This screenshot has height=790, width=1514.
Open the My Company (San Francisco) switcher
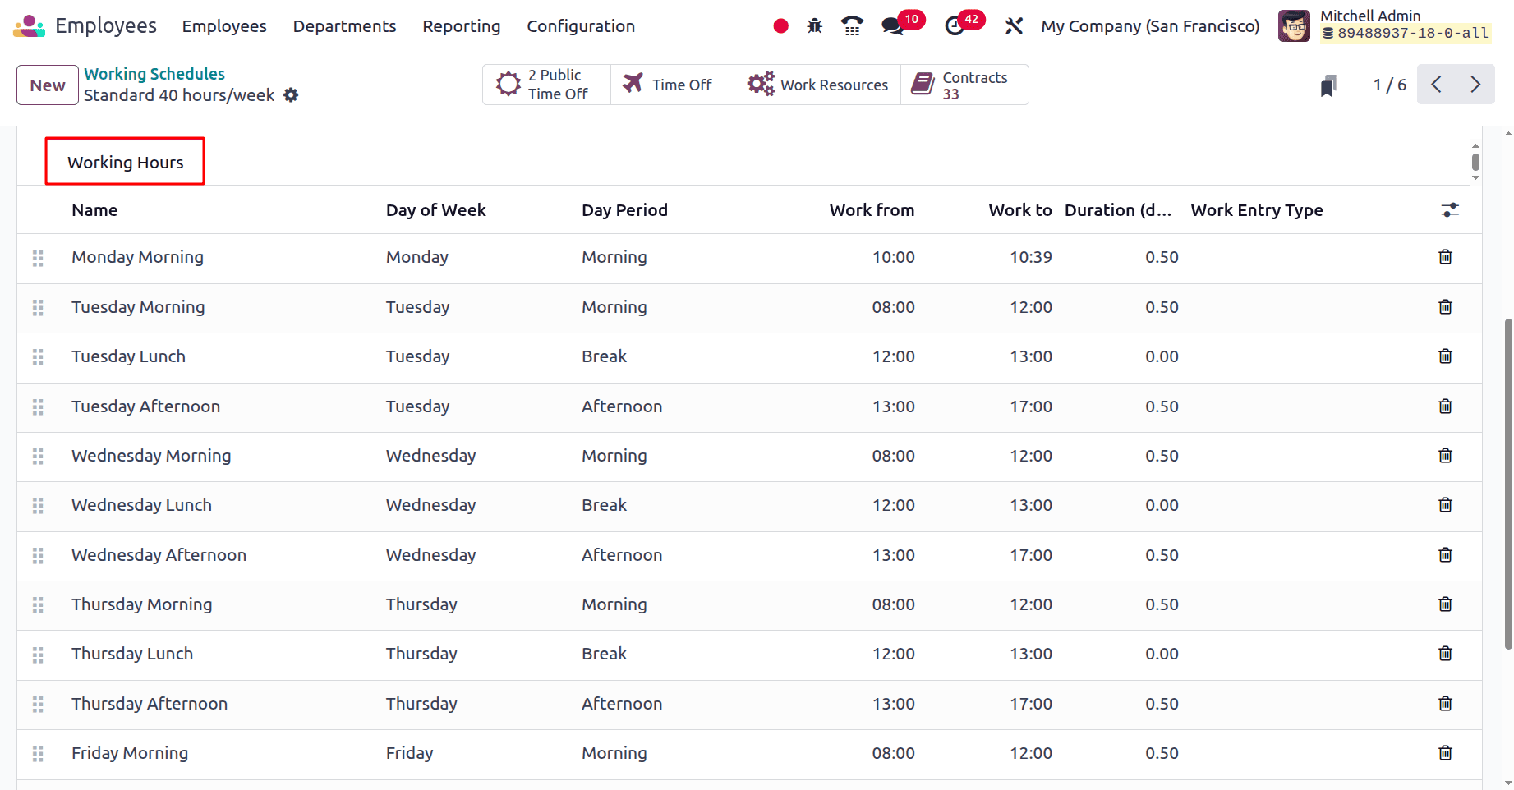pyautogui.click(x=1149, y=26)
